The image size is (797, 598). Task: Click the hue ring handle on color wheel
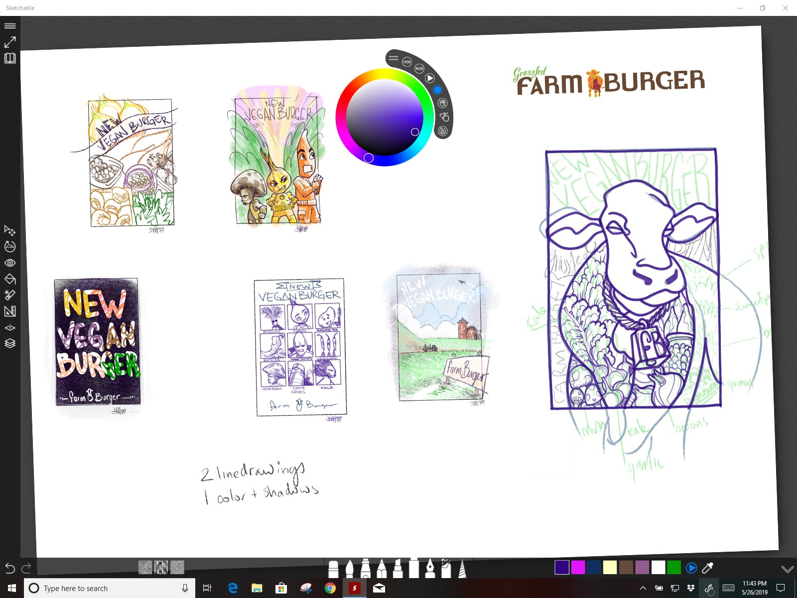pyautogui.click(x=369, y=158)
